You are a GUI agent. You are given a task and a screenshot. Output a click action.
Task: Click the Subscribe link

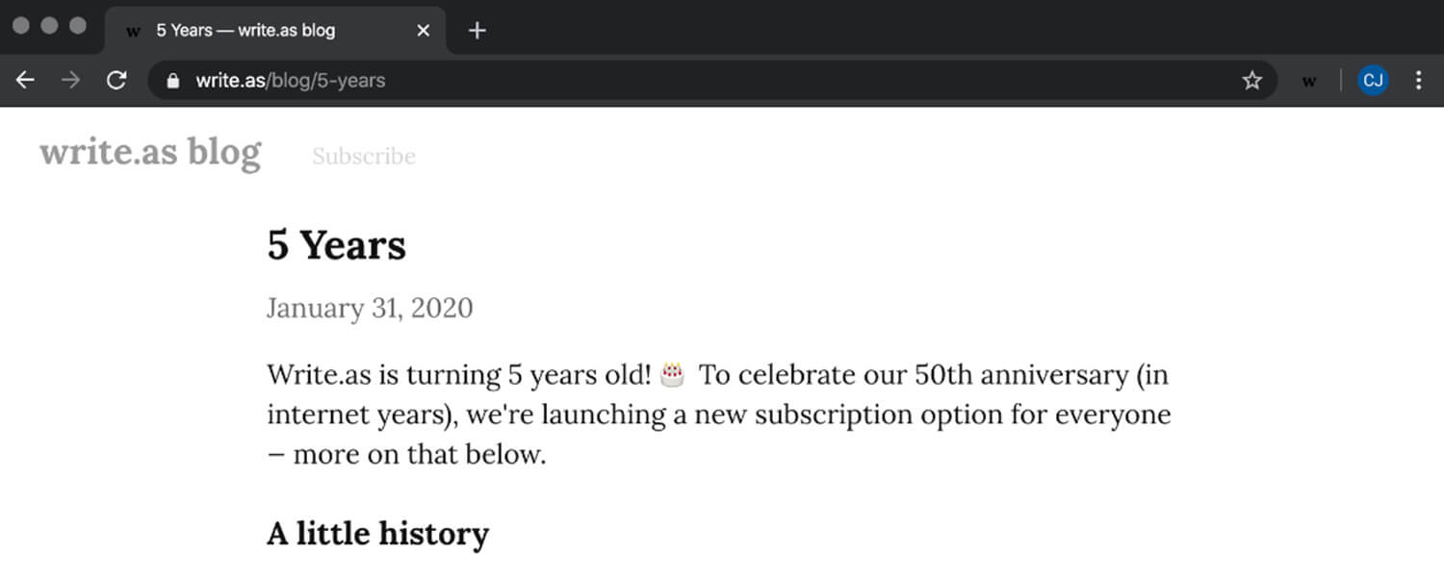point(364,156)
